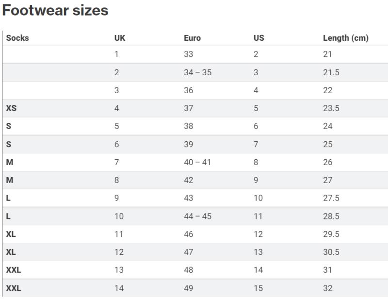Image resolution: width=388 pixels, height=301 pixels.
Task: Click the UK column header
Action: (120, 38)
